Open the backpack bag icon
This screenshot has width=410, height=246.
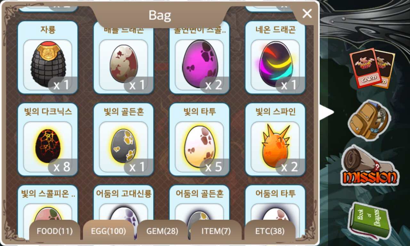369,120
